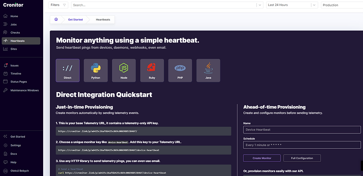The image size is (363, 176).
Task: Click the Get Started breadcrumb
Action: (75, 20)
